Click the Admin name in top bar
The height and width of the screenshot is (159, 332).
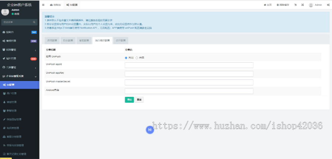tap(318, 5)
